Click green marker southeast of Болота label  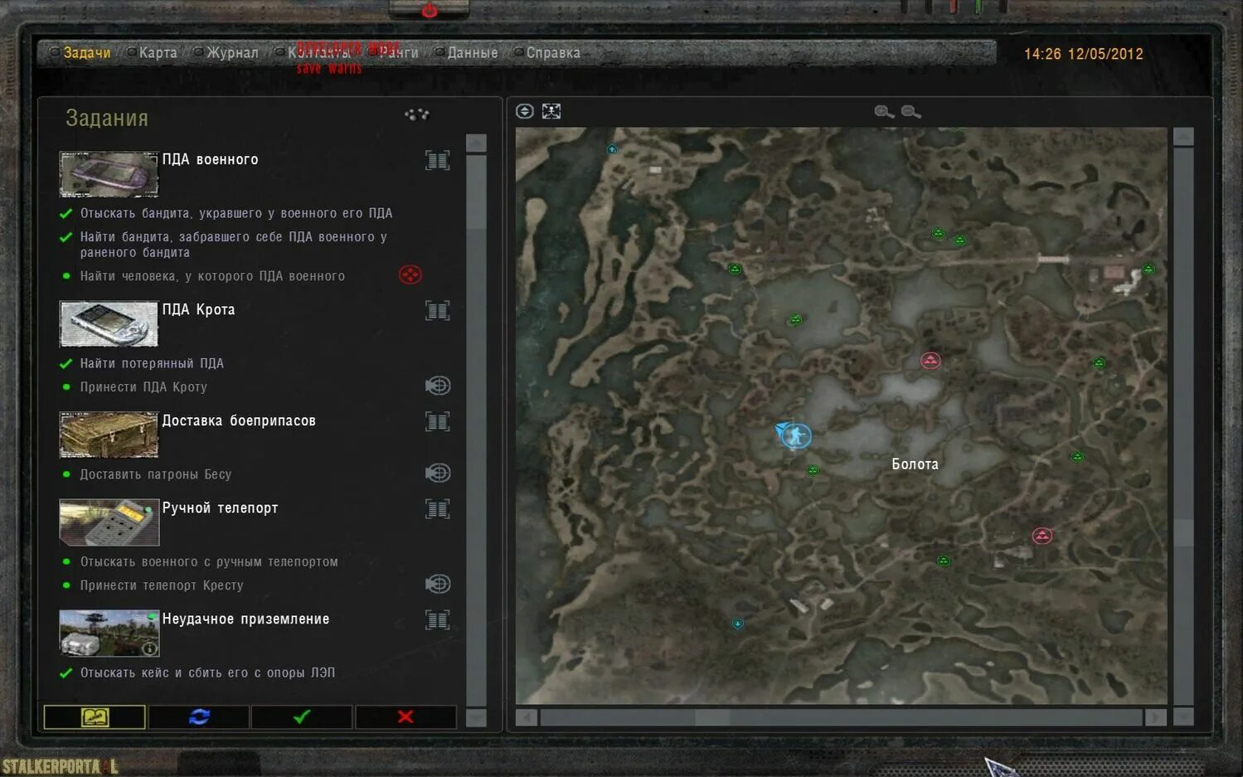1077,456
